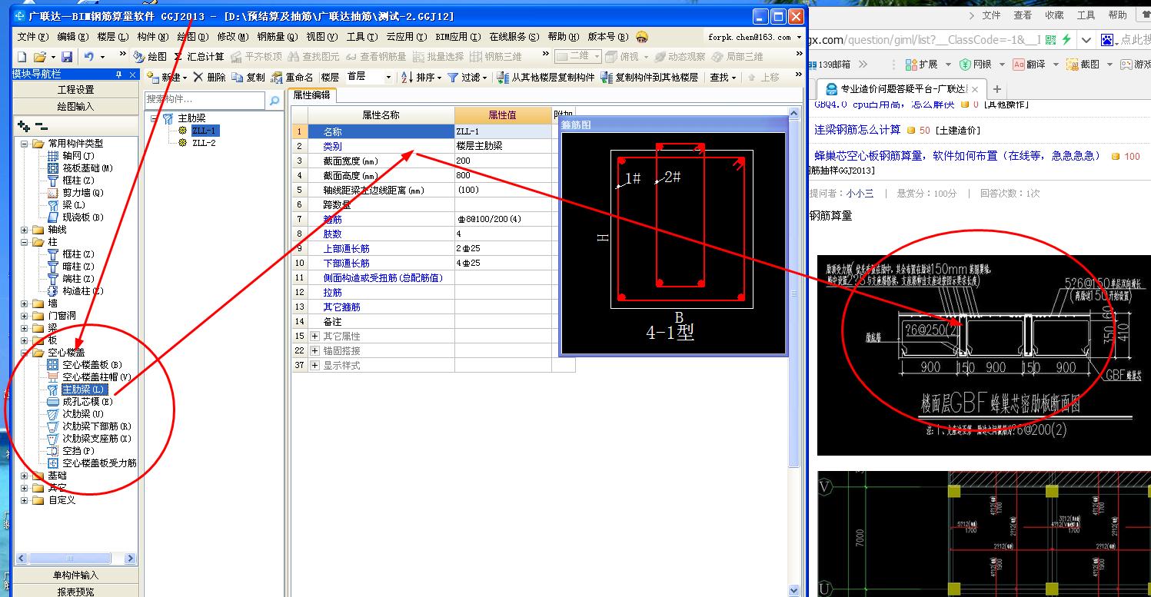Select 现浇板(B) in the tree
Screen dimensions: 1151x597
[75, 217]
